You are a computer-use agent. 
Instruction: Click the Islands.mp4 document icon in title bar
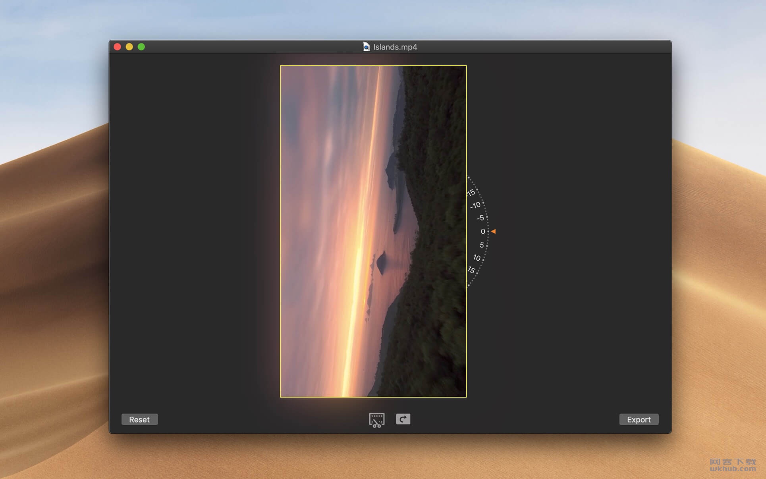366,47
